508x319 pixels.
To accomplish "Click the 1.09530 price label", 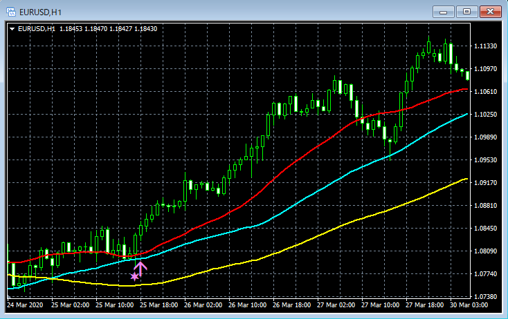I will tap(485, 160).
